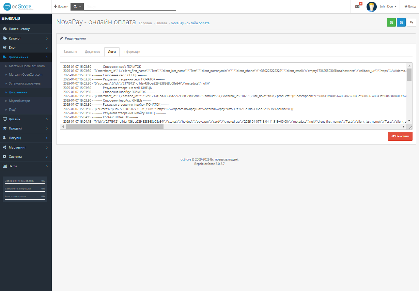Switch to the Додатково tab
Image resolution: width=419 pixels, height=291 pixels.
(x=92, y=52)
